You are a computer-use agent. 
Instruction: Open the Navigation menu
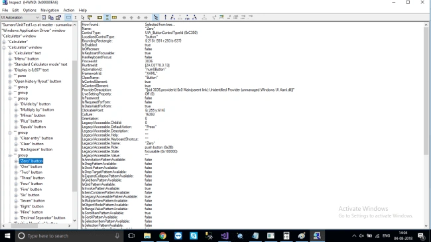[x=50, y=10]
